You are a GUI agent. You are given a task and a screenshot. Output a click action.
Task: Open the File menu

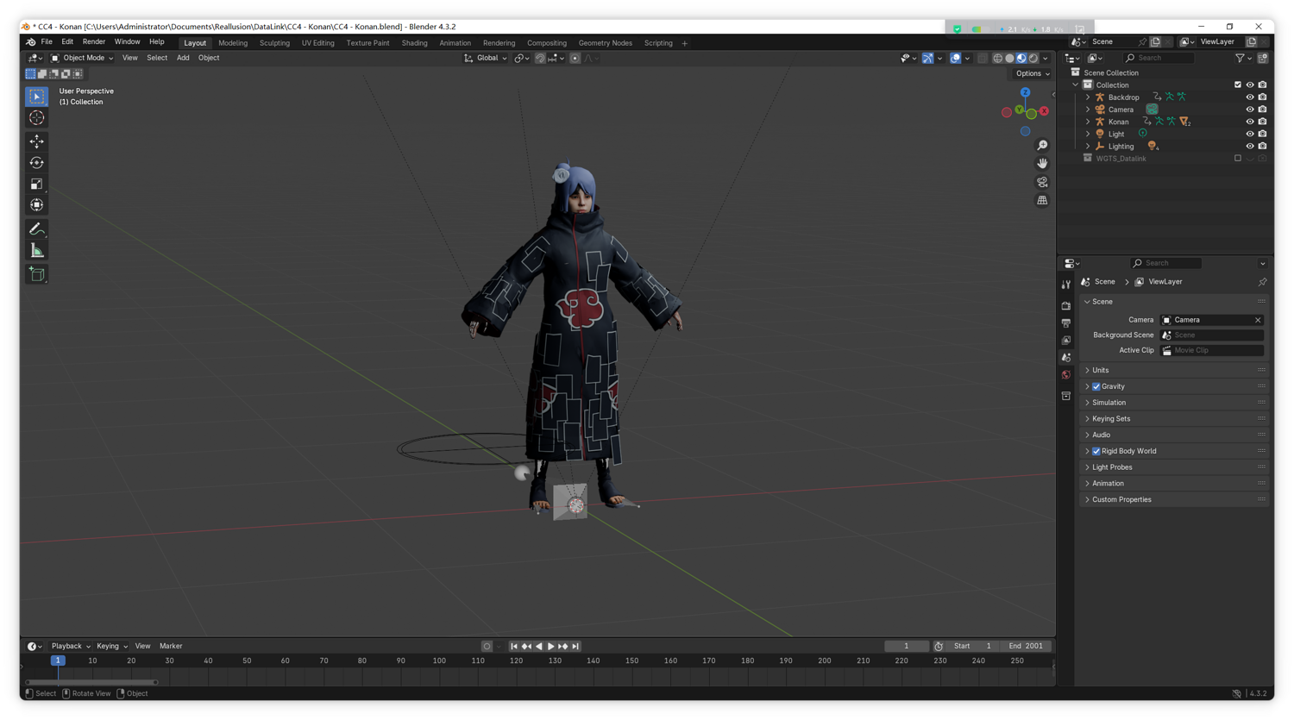[47, 42]
